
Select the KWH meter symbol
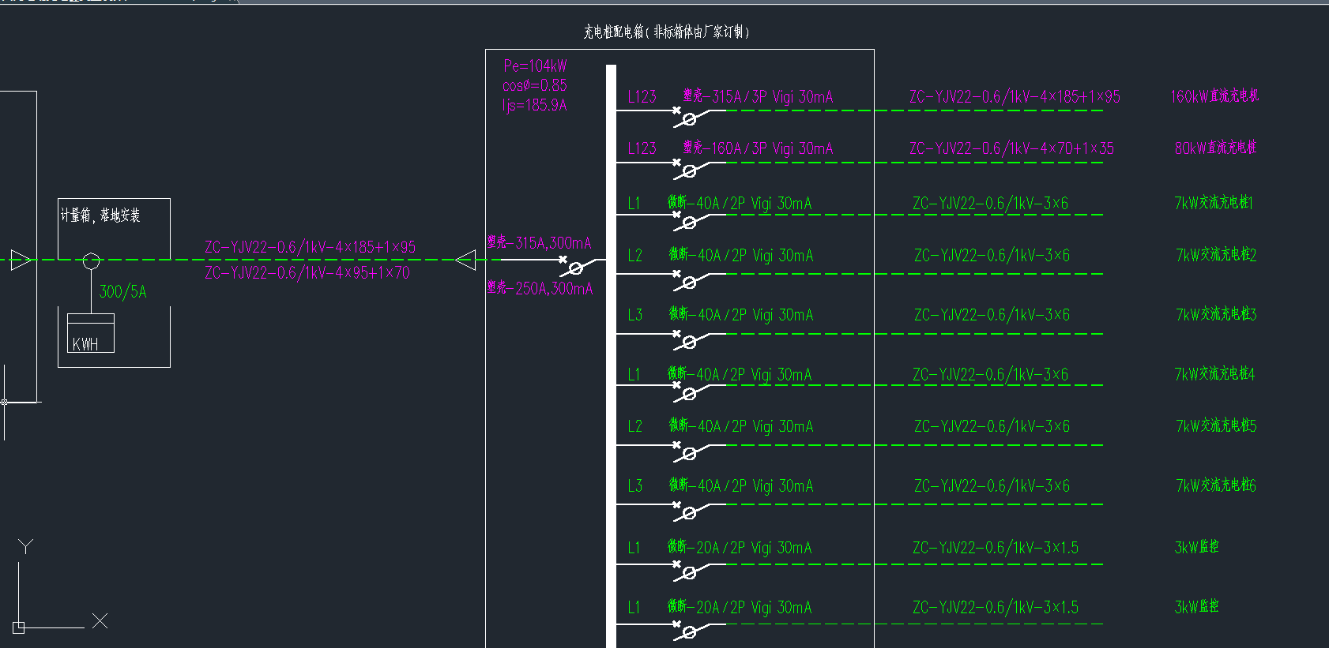click(x=90, y=334)
